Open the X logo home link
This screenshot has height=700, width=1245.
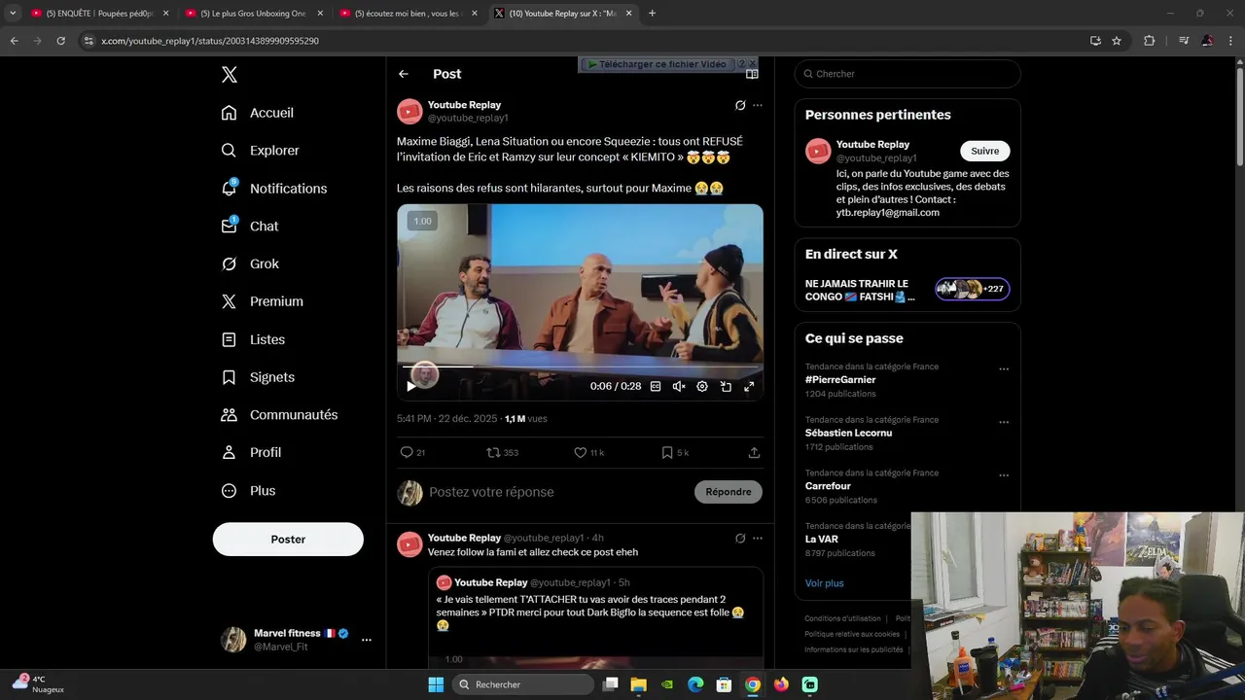(x=229, y=75)
